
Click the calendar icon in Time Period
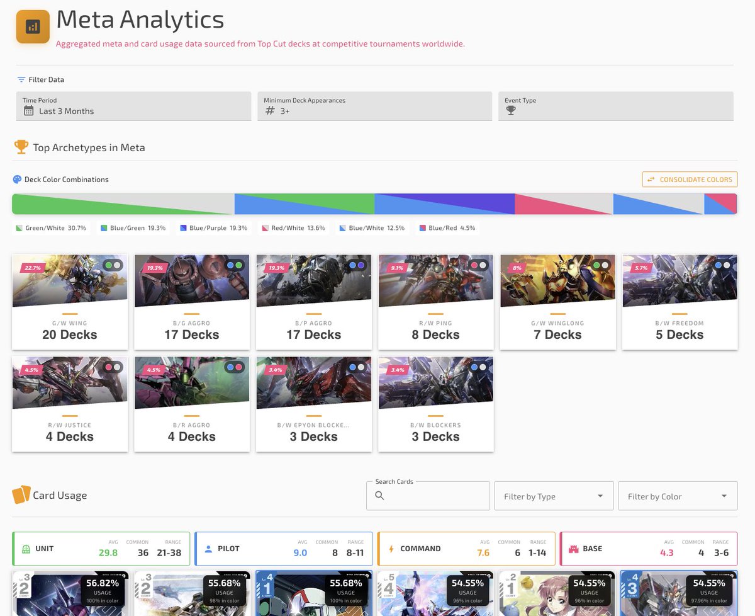coord(28,111)
